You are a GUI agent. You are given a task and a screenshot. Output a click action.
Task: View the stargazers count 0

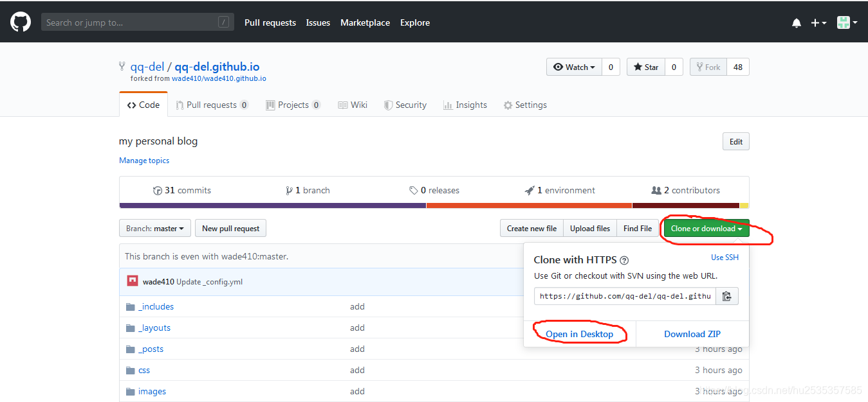click(674, 67)
